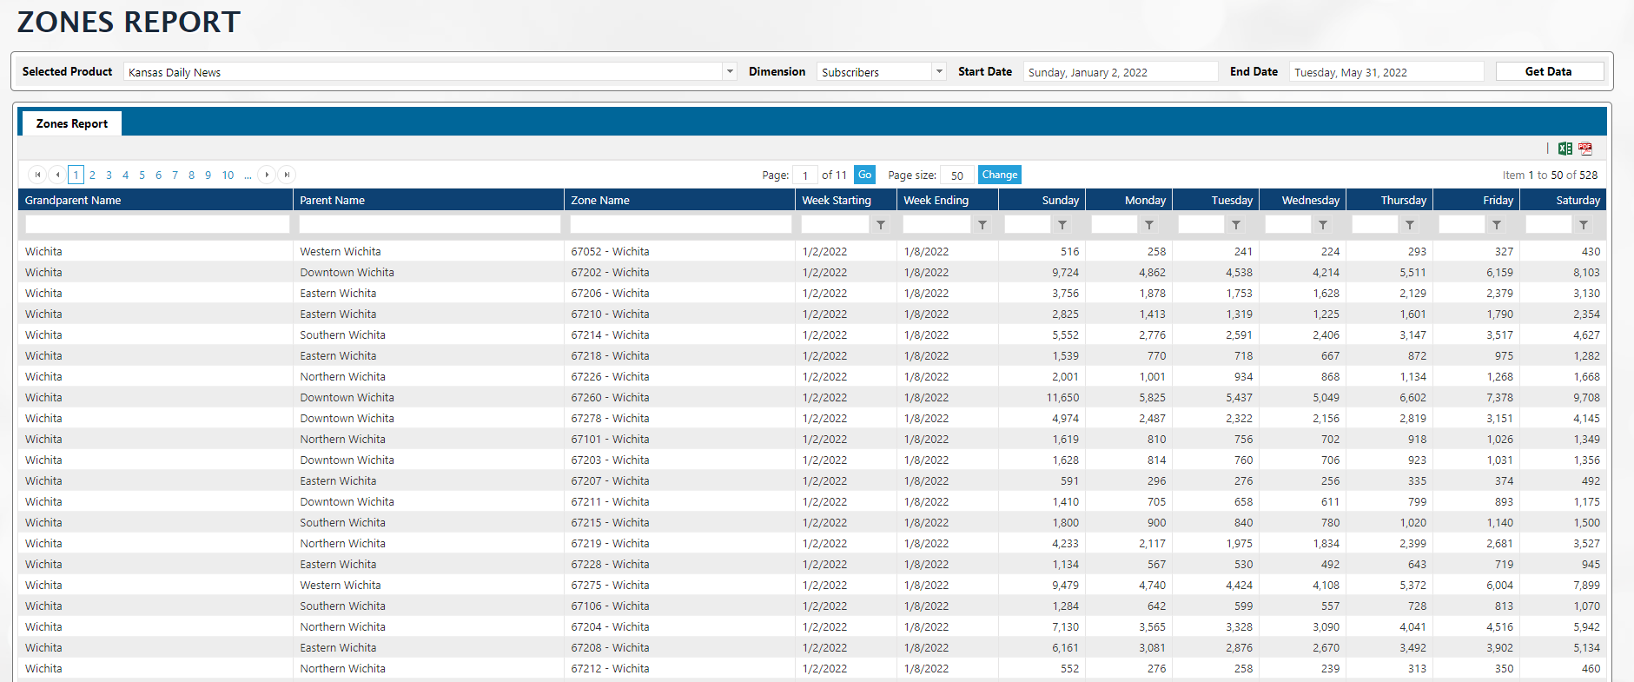Go to the previous results page
The width and height of the screenshot is (1634, 682).
click(x=57, y=175)
